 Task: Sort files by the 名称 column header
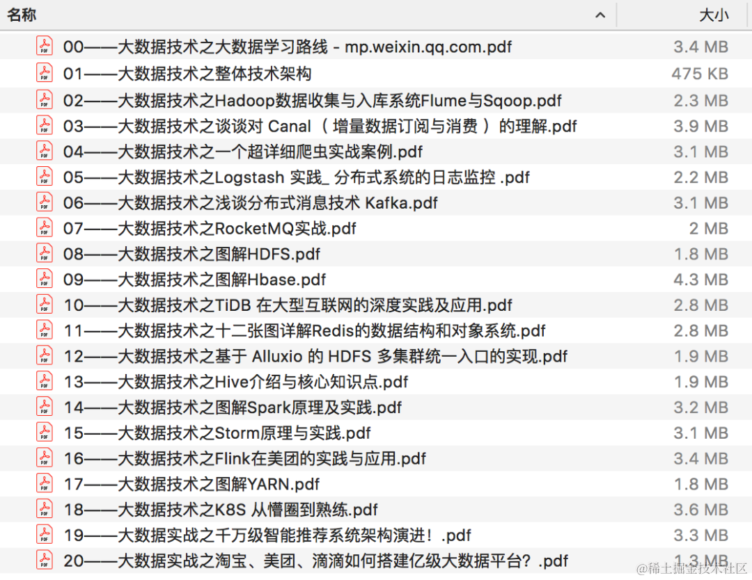(x=22, y=15)
